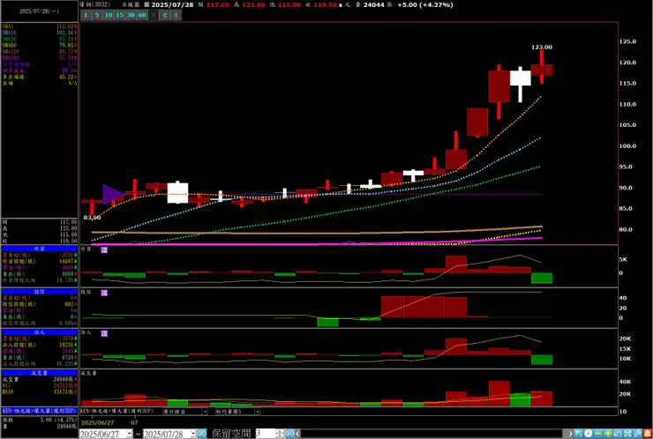Switch to the 60-minute timeframe tab
Viewport: 653px width, 439px height.
point(142,15)
